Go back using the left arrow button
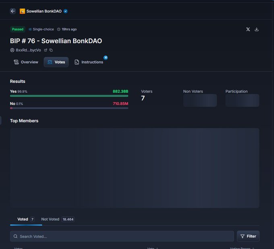The height and width of the screenshot is (249, 274). tap(13, 11)
